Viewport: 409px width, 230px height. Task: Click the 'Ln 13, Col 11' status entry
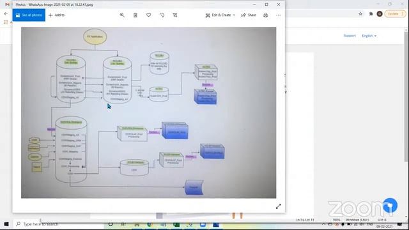(305, 220)
